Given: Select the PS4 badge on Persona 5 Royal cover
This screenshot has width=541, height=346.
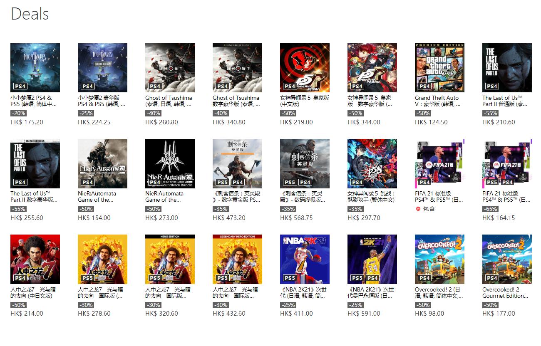Looking at the screenshot, I should click(x=290, y=86).
